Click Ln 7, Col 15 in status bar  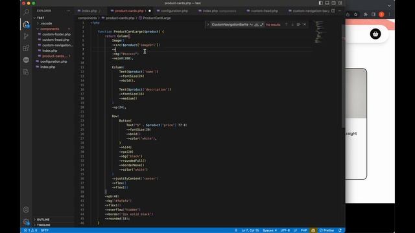coord(250,230)
